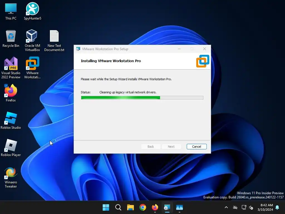Screen dimensions: 285x214
Task: Open taskbar Search
Action: 118,207
